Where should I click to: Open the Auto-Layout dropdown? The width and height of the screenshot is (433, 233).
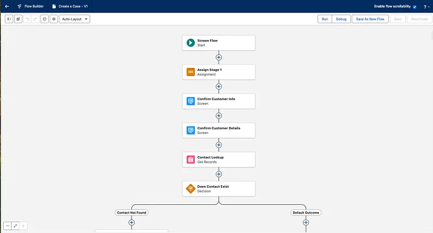[75, 19]
